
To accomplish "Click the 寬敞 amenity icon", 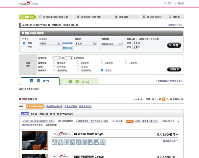I will point(103,142).
